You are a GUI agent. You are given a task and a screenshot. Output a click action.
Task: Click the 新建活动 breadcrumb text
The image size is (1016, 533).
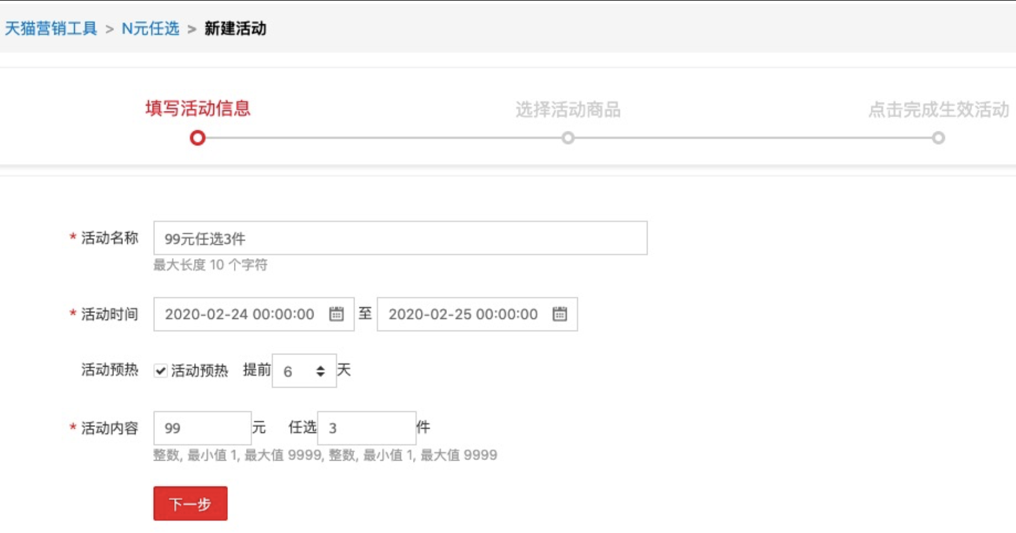tap(235, 28)
